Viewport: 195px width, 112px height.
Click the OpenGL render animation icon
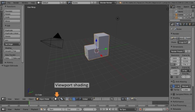coord(135,99)
